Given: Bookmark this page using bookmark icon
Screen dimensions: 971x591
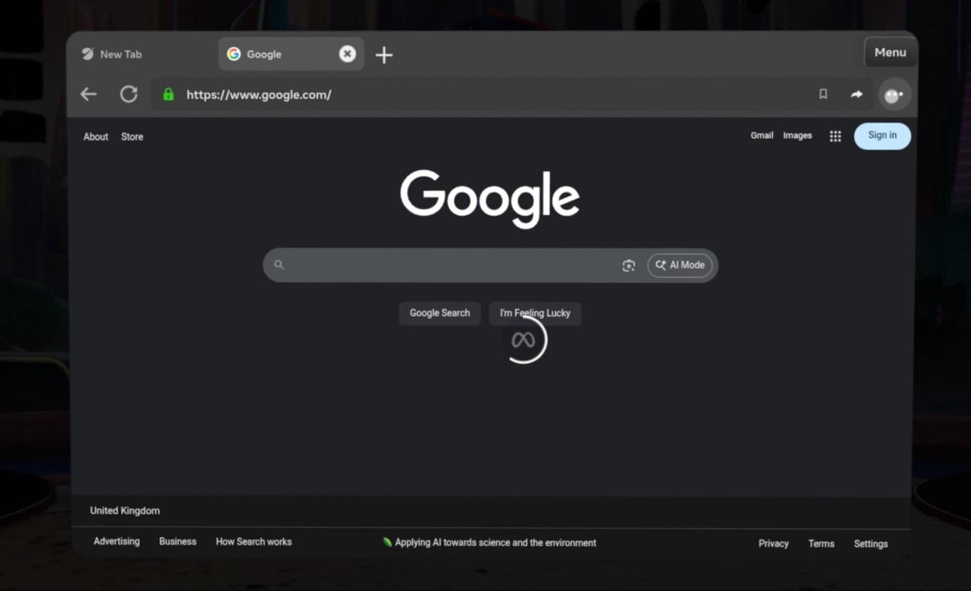Looking at the screenshot, I should pyautogui.click(x=823, y=94).
